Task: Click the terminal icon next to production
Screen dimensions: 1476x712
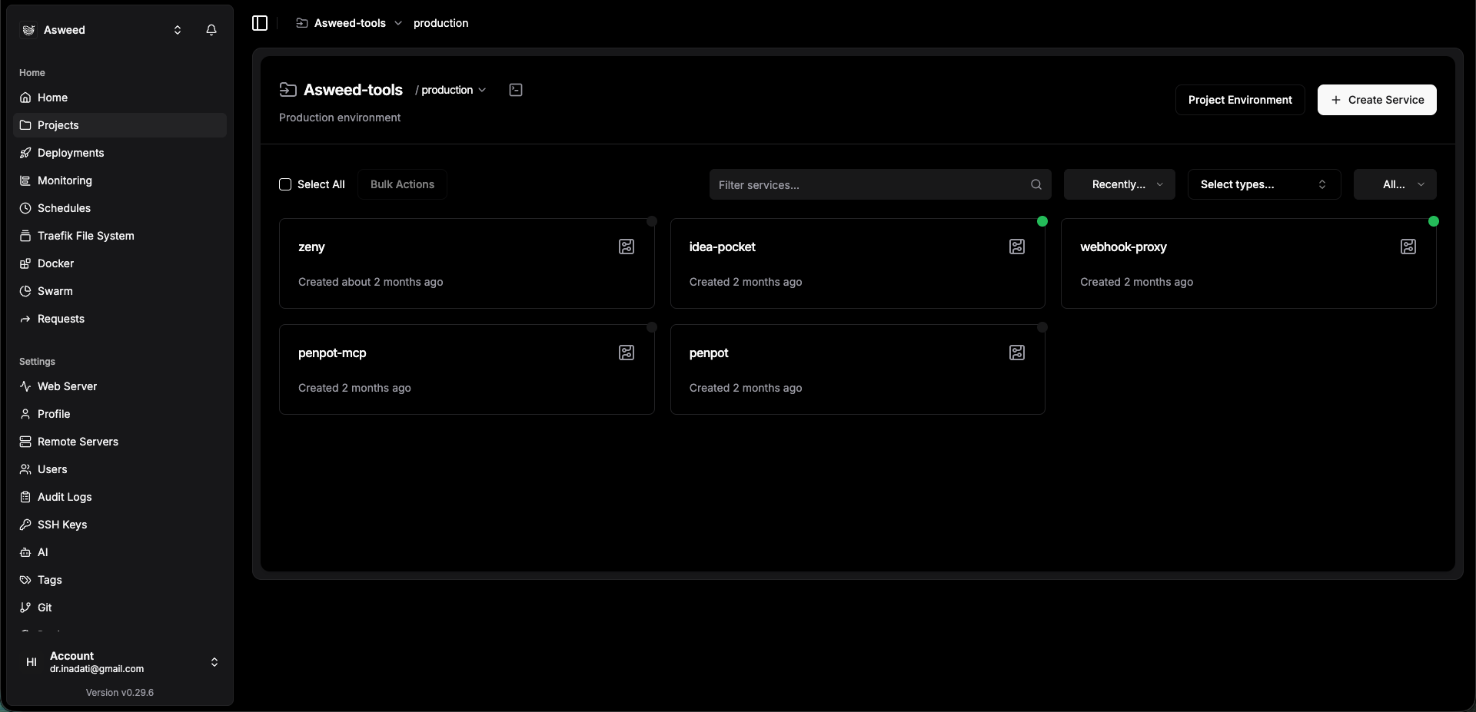Action: coord(516,90)
